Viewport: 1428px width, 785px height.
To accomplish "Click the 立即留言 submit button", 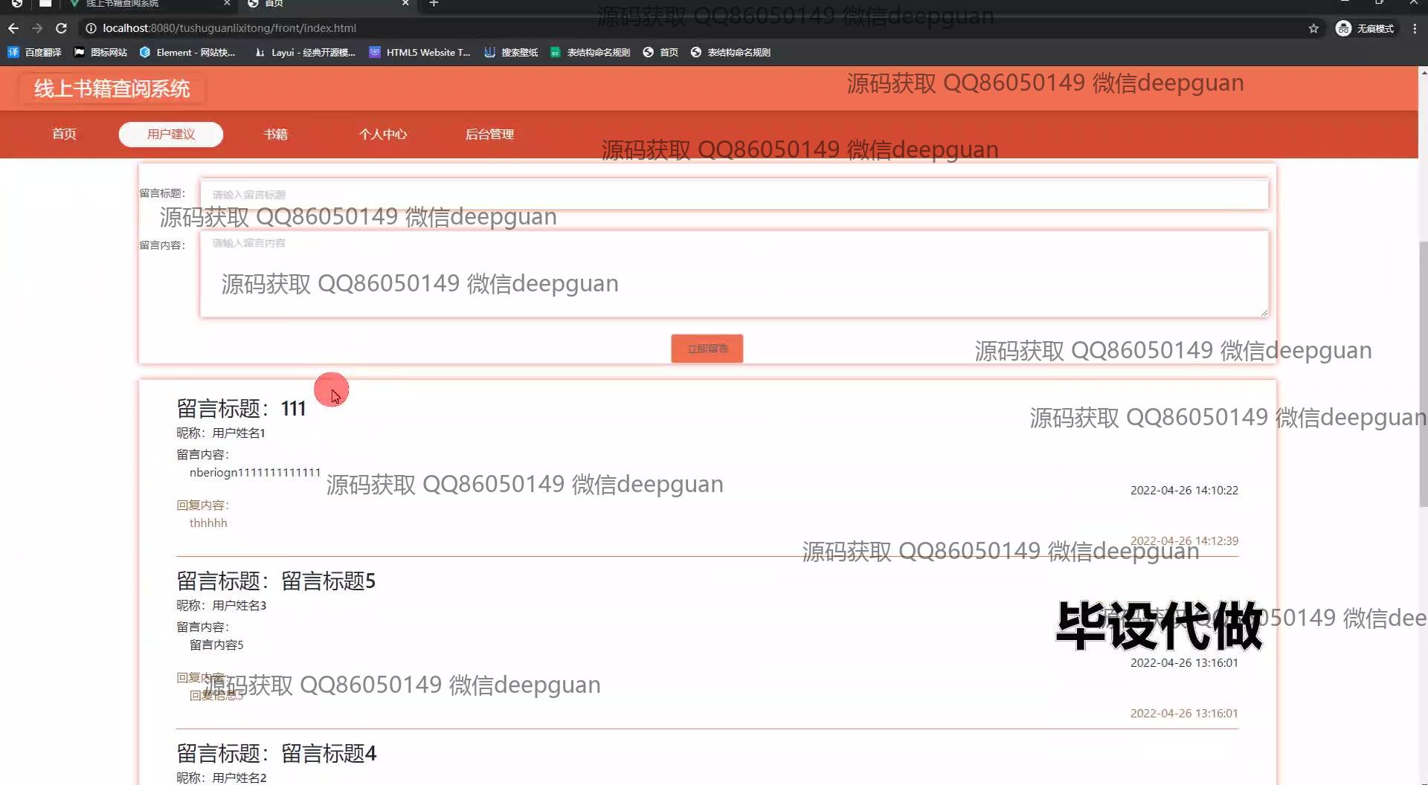I will tap(707, 349).
